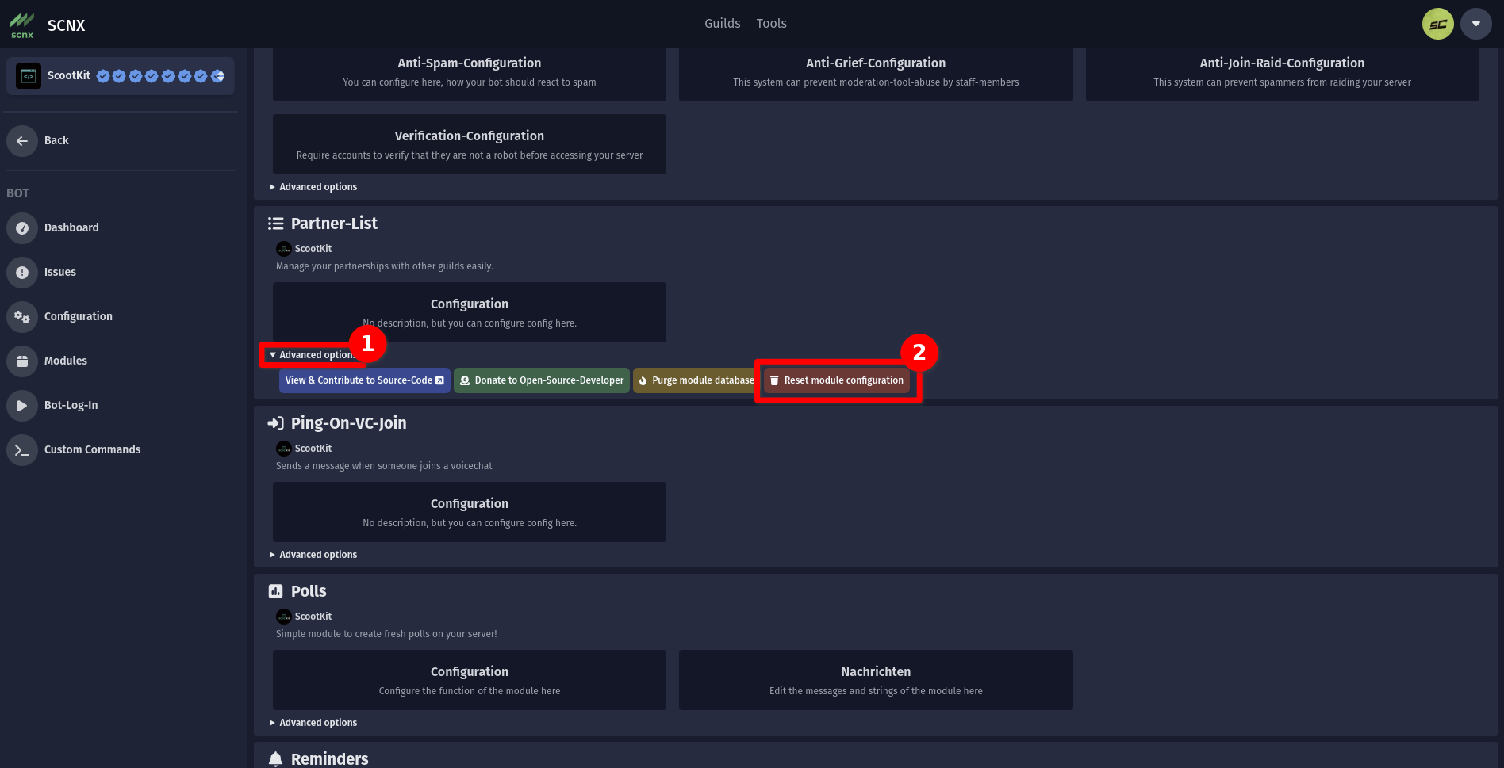
Task: Open Modules via the box icon
Action: pyautogui.click(x=22, y=361)
